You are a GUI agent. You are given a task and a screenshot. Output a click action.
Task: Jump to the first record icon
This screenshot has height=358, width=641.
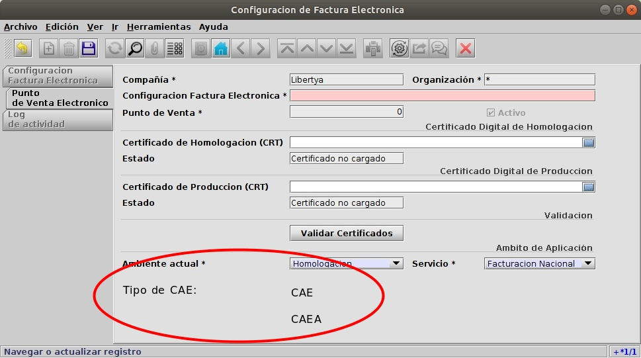[x=287, y=49]
